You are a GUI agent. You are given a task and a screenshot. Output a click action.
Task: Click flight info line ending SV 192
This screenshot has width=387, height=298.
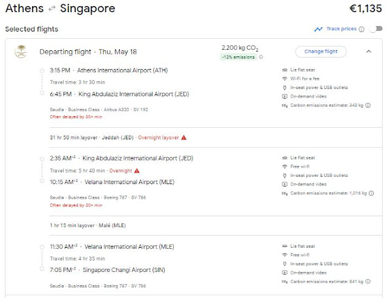(99, 110)
